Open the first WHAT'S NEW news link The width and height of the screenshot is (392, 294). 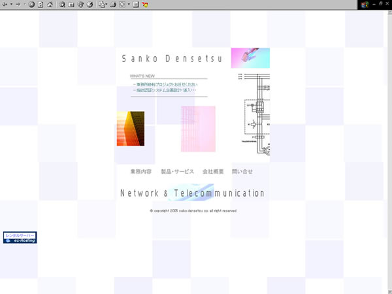165,84
